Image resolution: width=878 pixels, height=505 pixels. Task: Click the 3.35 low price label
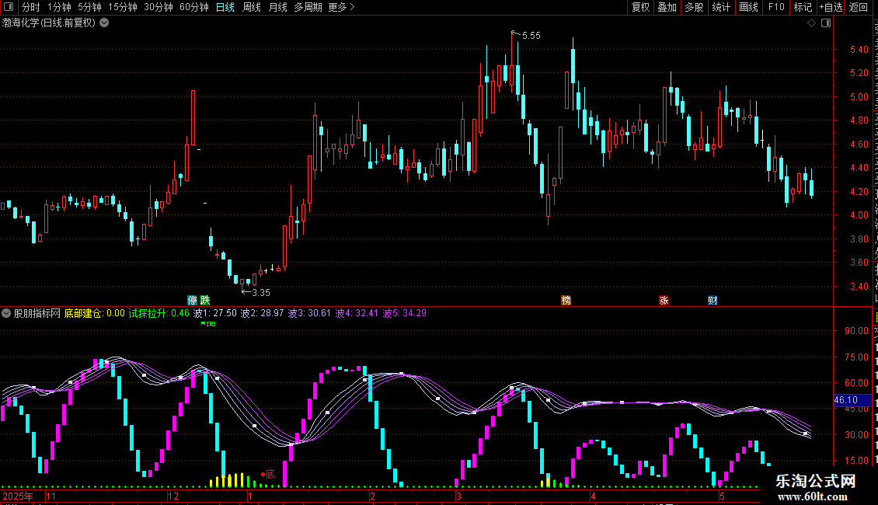coord(261,293)
